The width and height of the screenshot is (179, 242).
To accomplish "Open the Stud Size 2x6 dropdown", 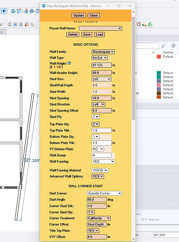I will 102,79.
